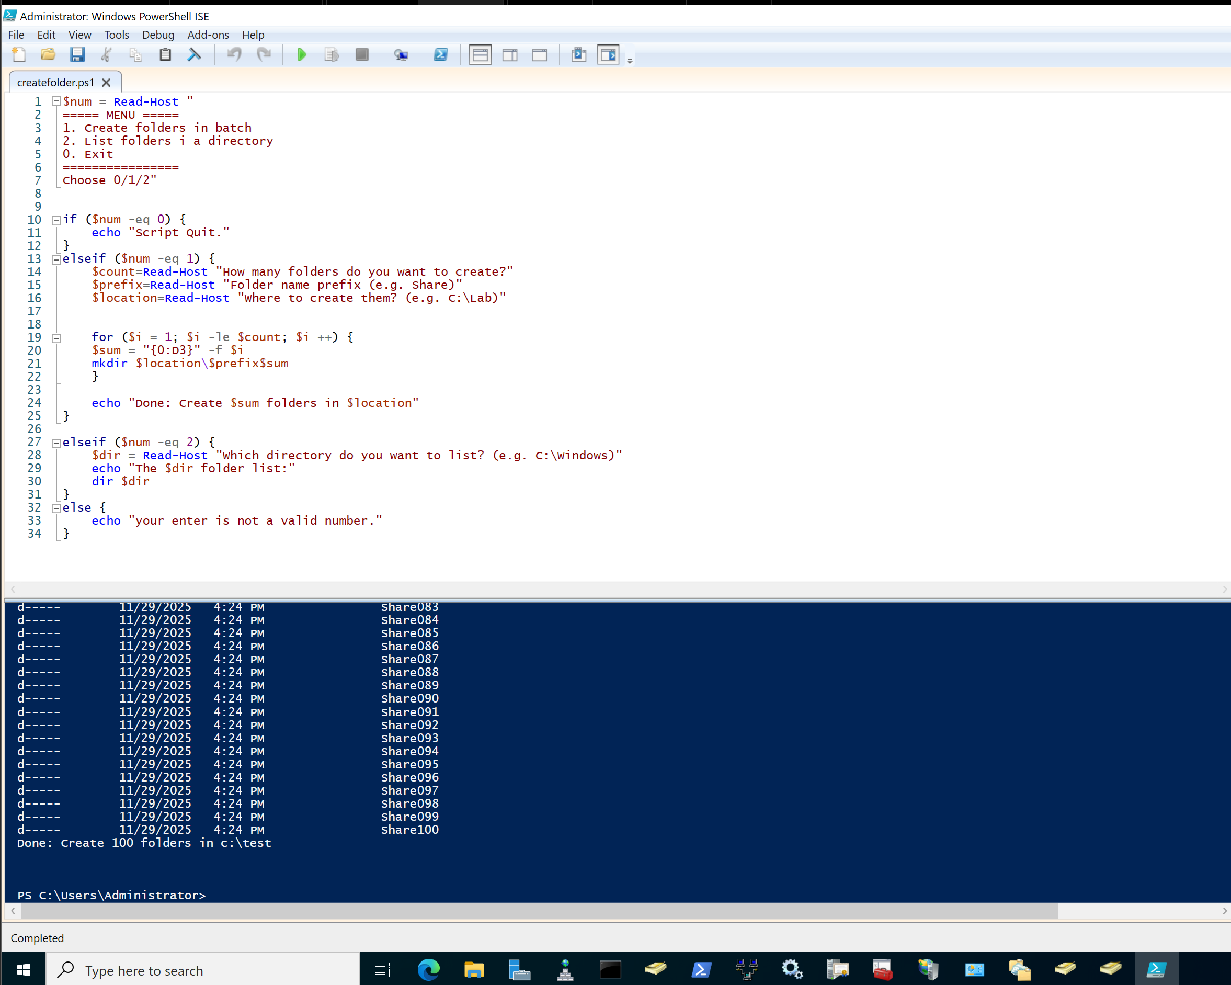Collapse the for loop at line 19
This screenshot has height=985, width=1231.
pyautogui.click(x=56, y=338)
